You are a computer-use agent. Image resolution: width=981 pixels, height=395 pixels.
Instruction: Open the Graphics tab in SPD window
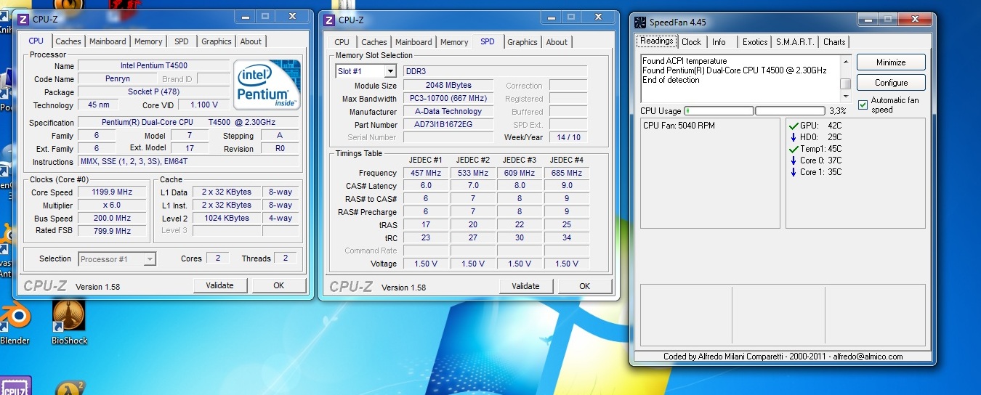(x=522, y=42)
